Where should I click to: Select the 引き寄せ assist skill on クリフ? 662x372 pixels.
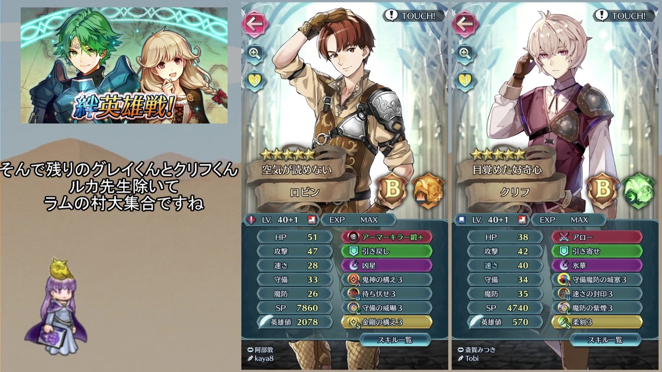(597, 251)
